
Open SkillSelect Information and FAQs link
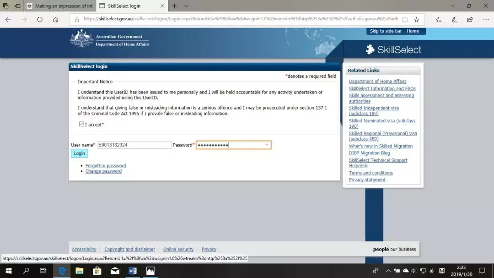[382, 88]
